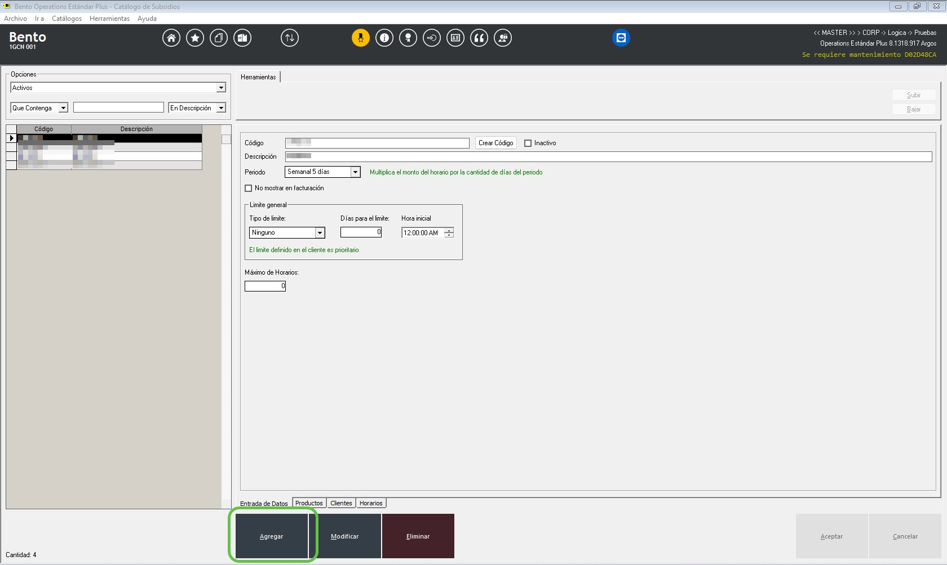Click the Máximo de Horarios field
The image size is (947, 565).
pyautogui.click(x=265, y=286)
